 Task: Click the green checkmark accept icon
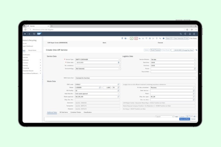[132, 38]
